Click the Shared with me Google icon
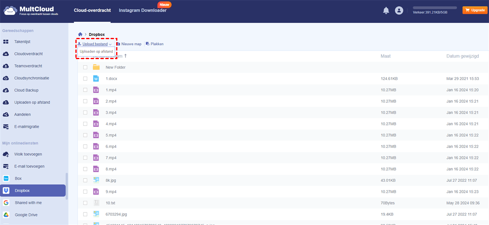The width and height of the screenshot is (489, 225). (6, 203)
